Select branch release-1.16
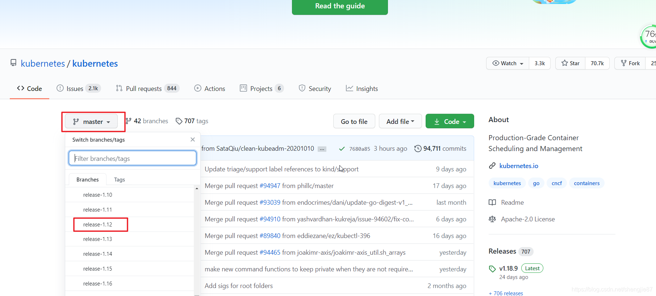This screenshot has width=656, height=296. (130, 284)
